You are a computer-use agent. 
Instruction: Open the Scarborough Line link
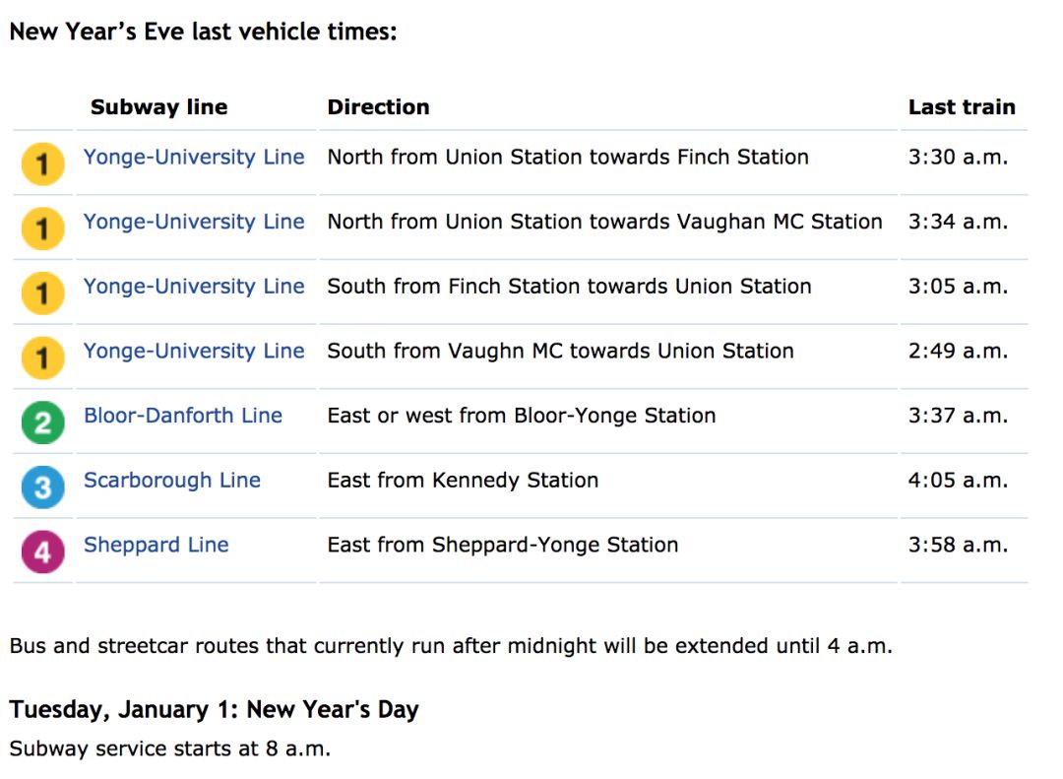point(172,481)
